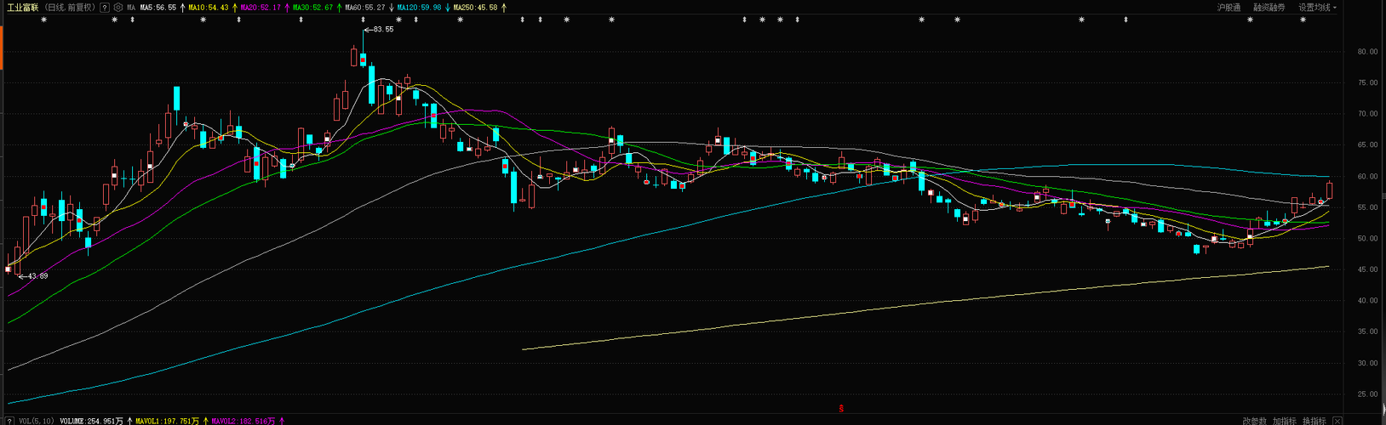Viewport: 1386px width, 425px height.
Task: Open the 融资融券 view
Action: pyautogui.click(x=1269, y=7)
